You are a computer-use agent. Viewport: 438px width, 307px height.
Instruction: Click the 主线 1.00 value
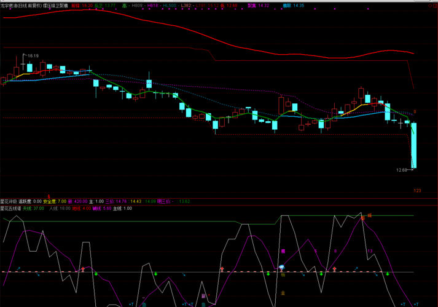point(122,209)
